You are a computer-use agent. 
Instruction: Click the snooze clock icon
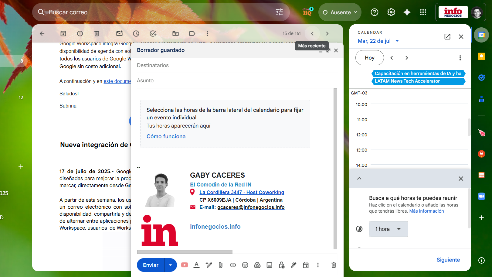pos(136,33)
